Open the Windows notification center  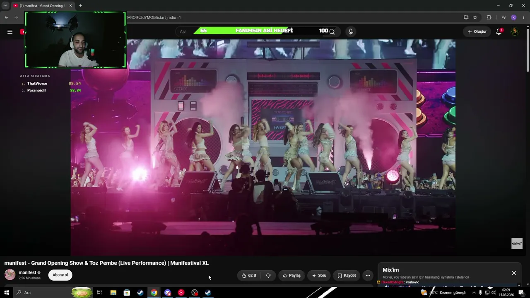tap(521, 293)
